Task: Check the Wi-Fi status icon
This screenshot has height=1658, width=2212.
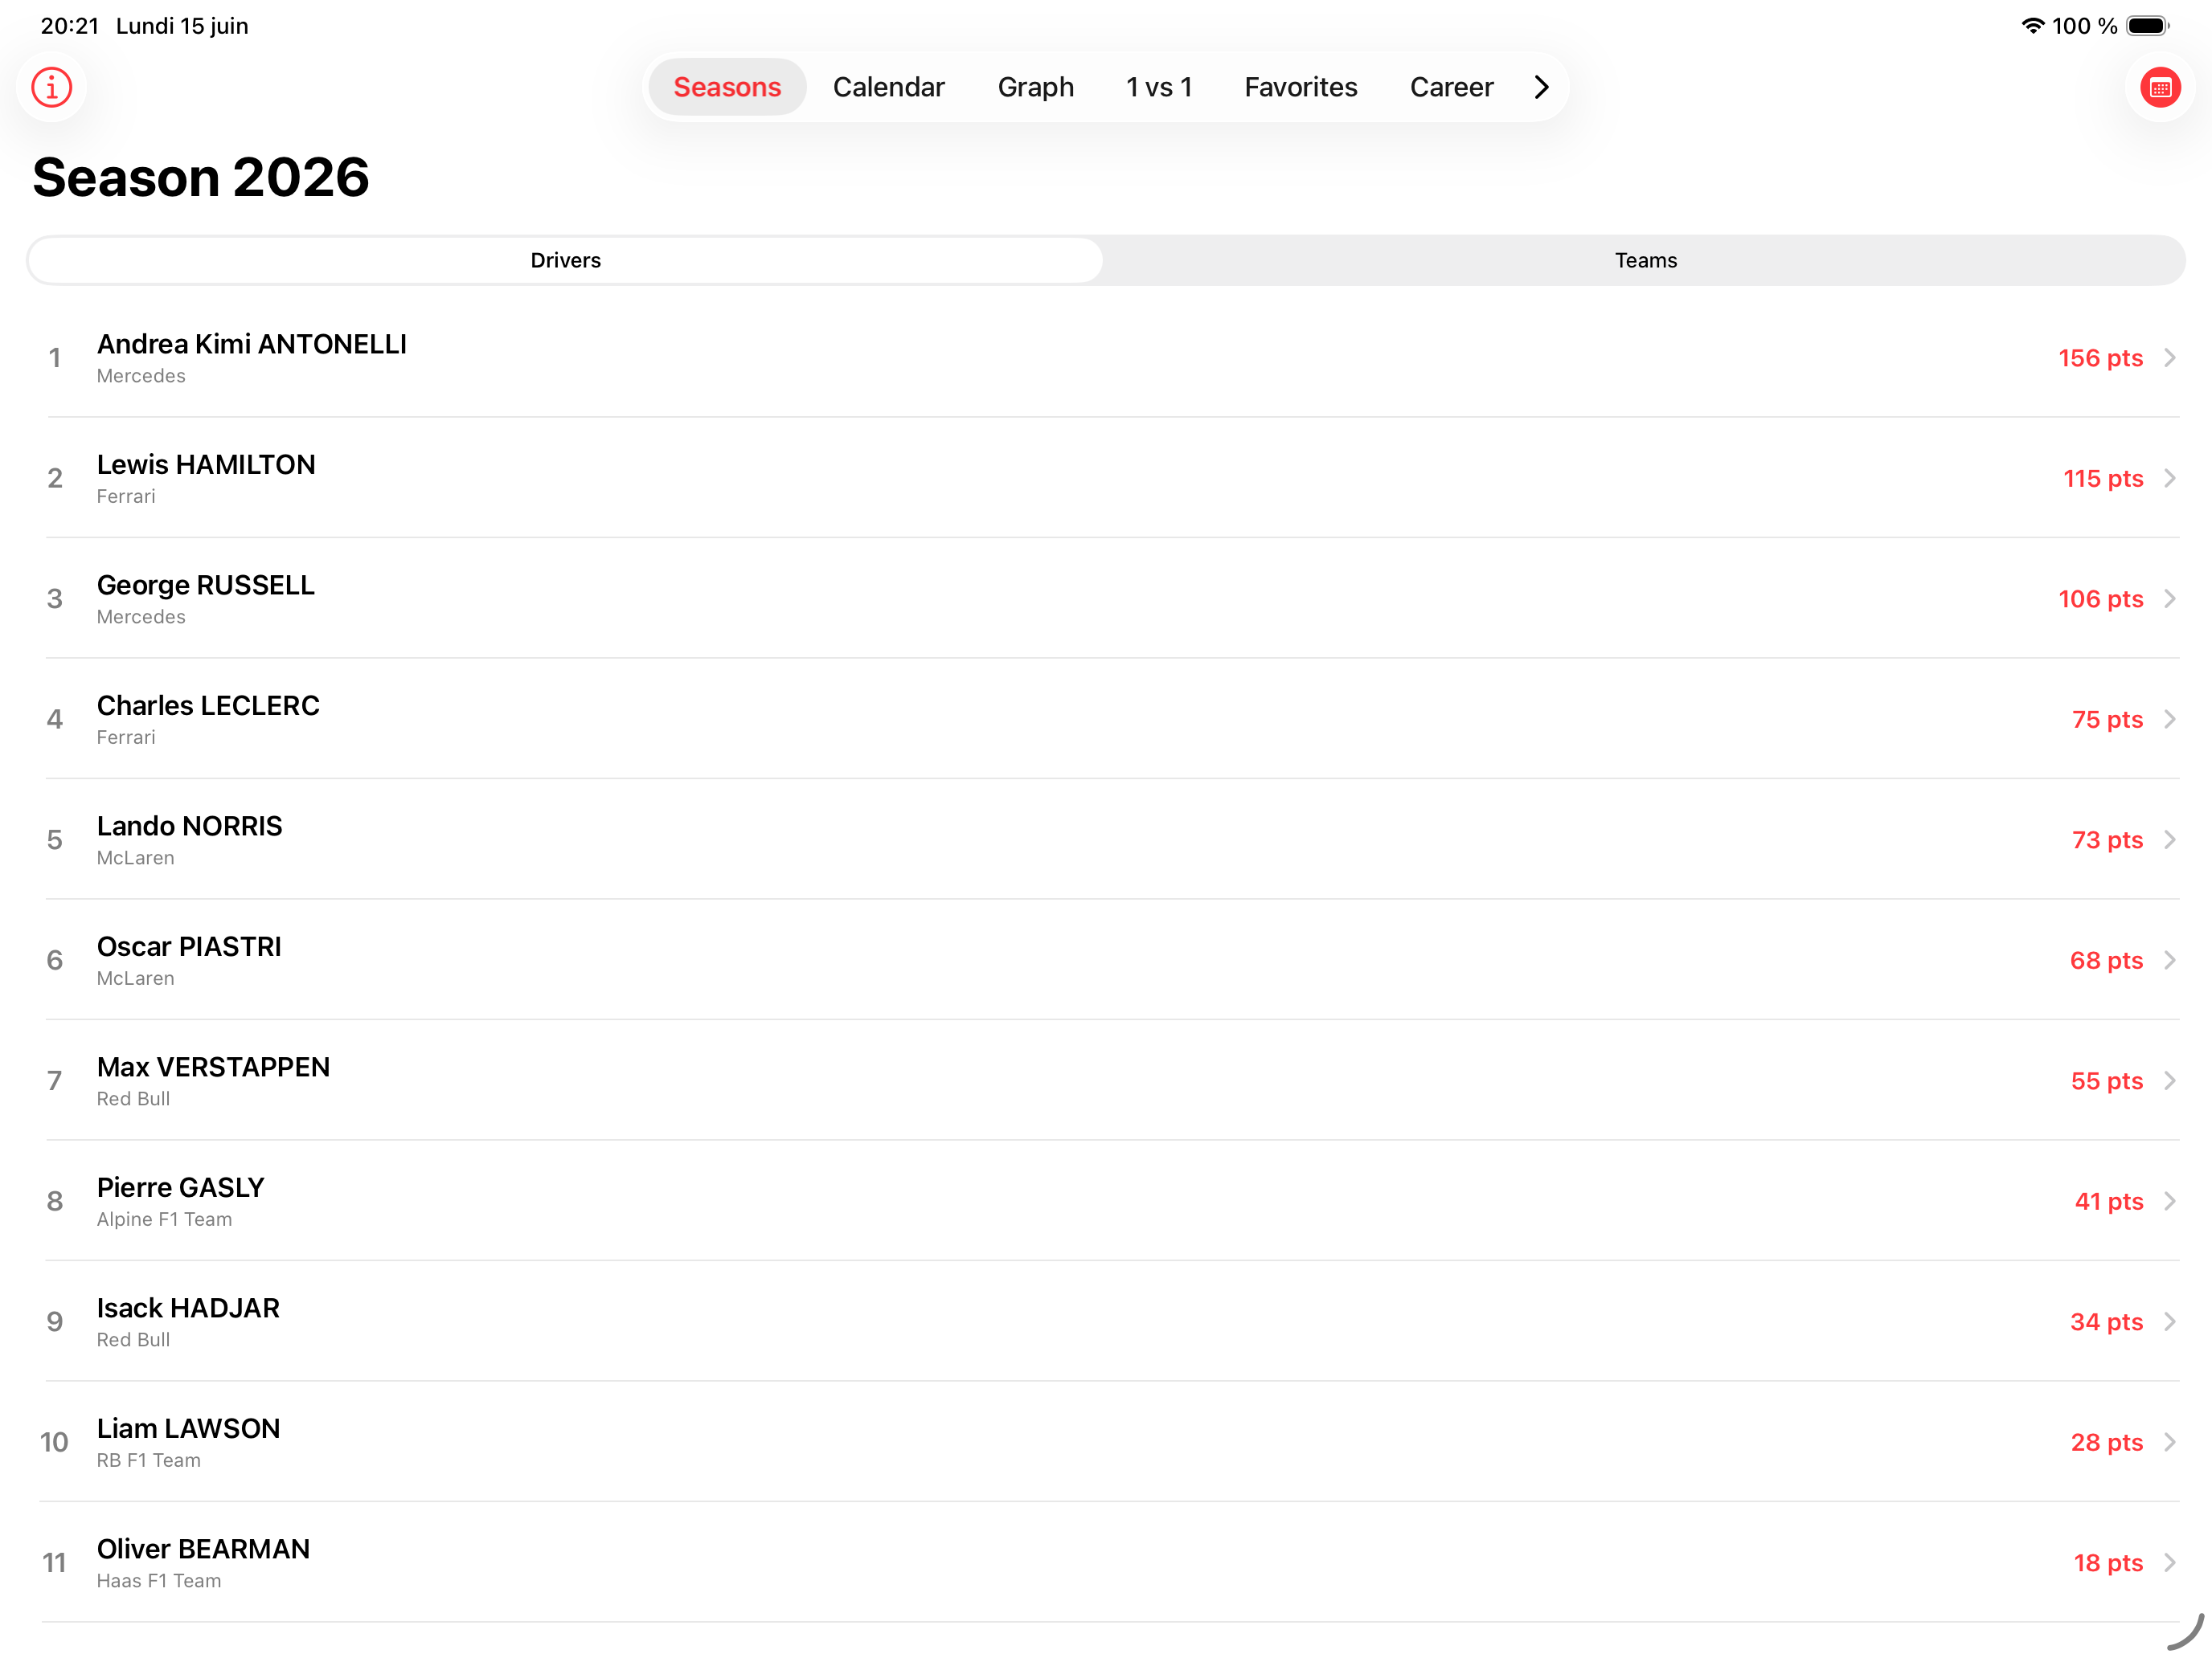Action: tap(2033, 26)
